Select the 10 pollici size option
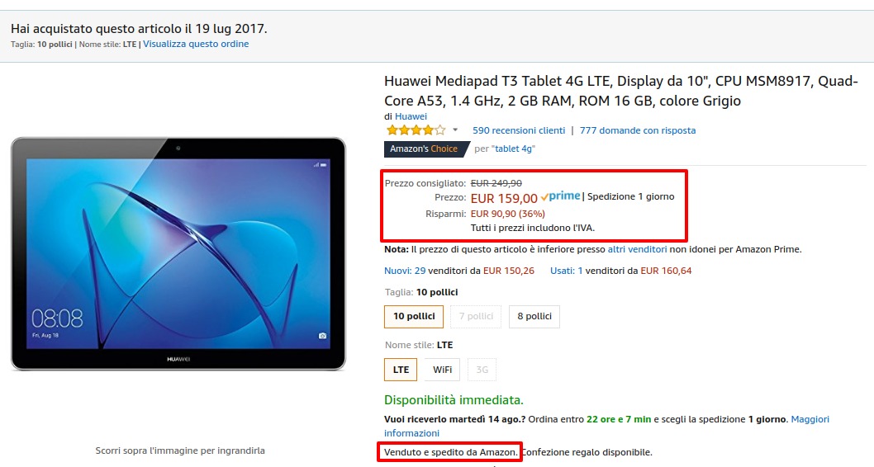This screenshot has height=467, width=874. 414,316
